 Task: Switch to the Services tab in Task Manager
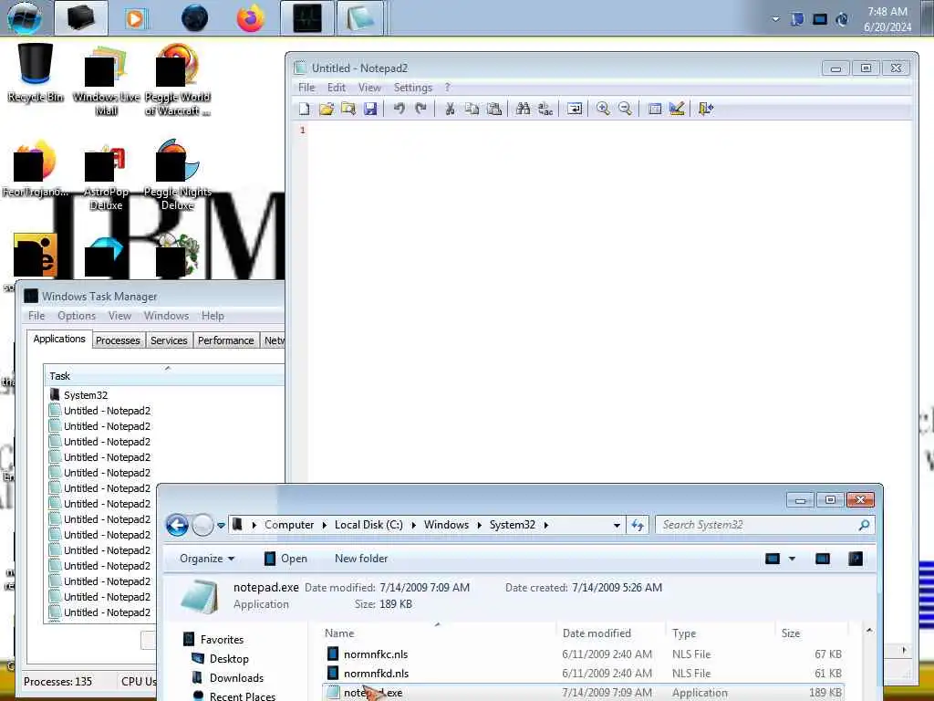169,340
